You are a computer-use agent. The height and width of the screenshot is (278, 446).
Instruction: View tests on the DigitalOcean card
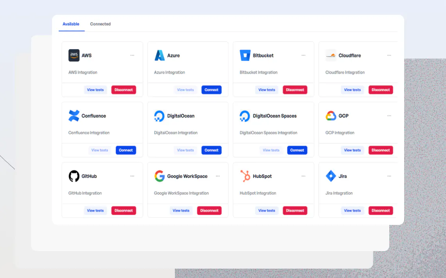pos(185,150)
